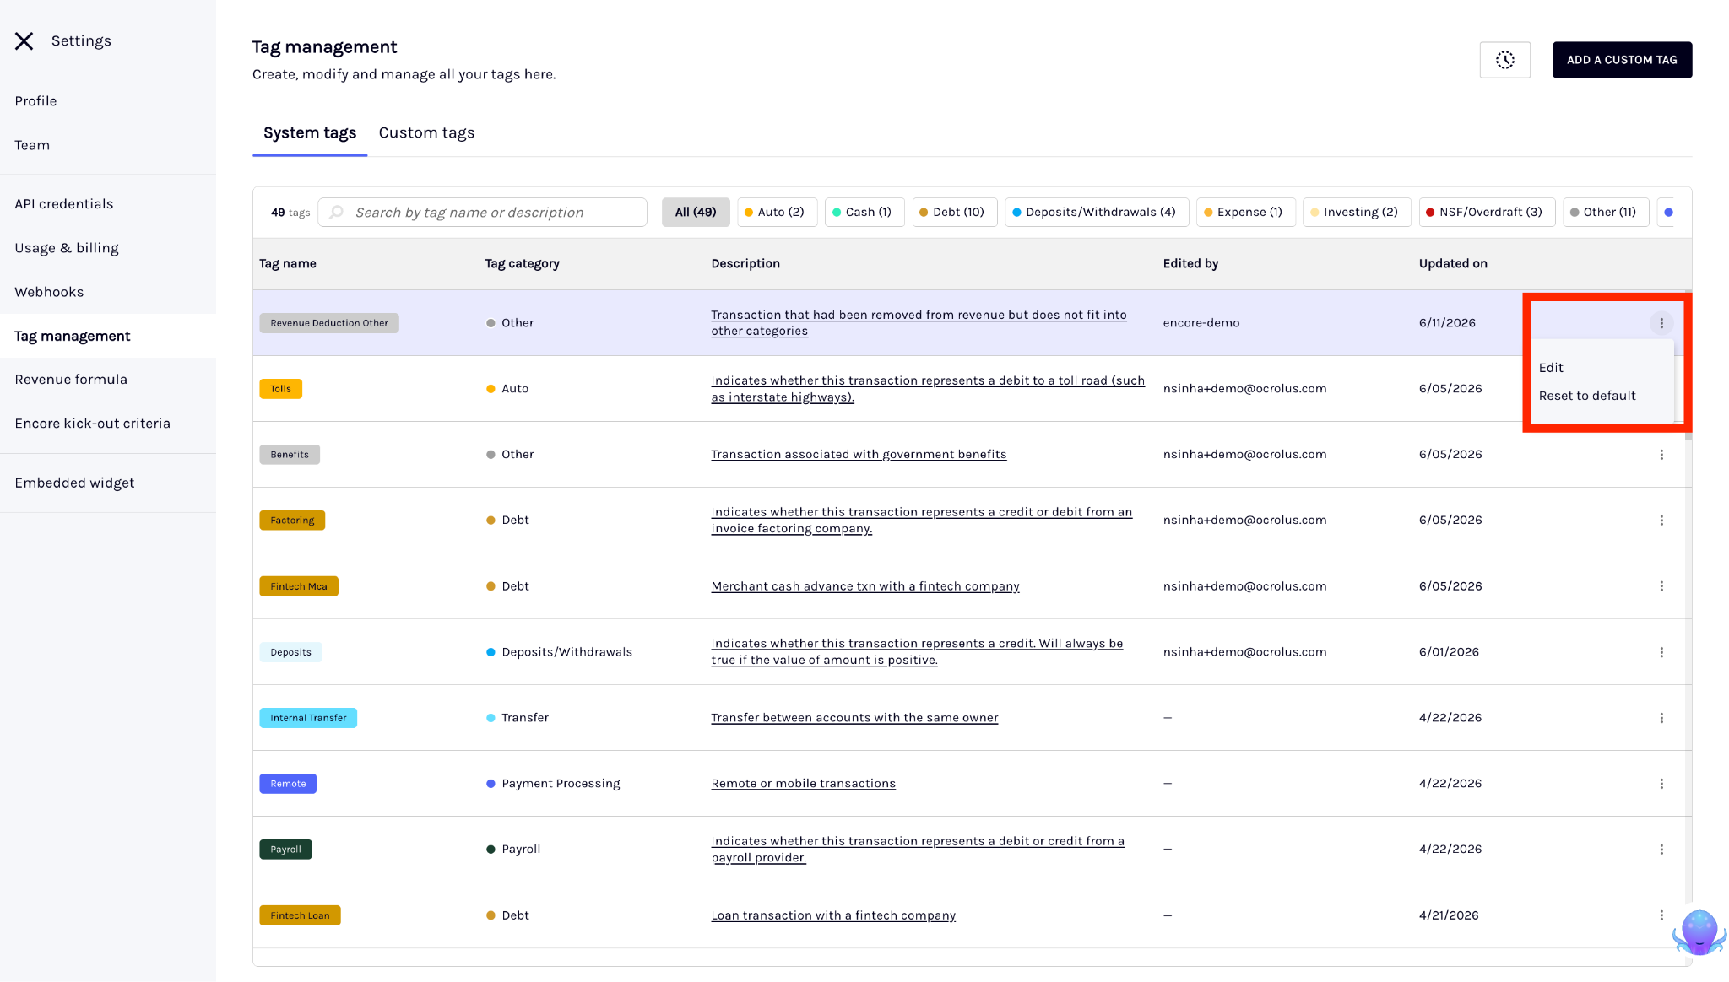Click the light blue Deposits tag badge
This screenshot has height=982, width=1729.
click(290, 652)
